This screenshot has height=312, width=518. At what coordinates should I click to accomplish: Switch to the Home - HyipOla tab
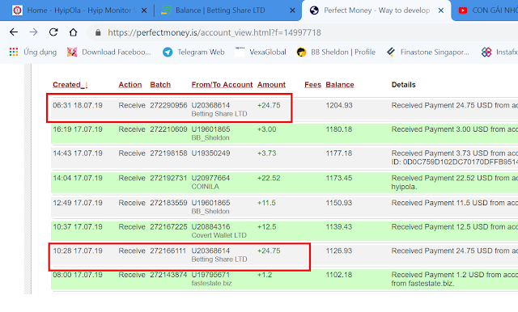(x=79, y=11)
